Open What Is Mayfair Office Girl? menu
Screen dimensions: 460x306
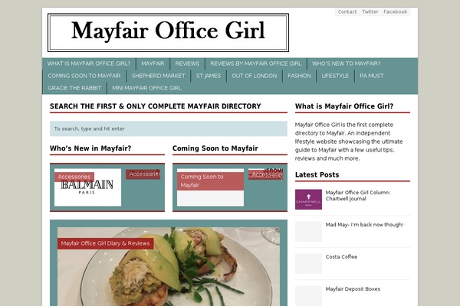pos(89,63)
